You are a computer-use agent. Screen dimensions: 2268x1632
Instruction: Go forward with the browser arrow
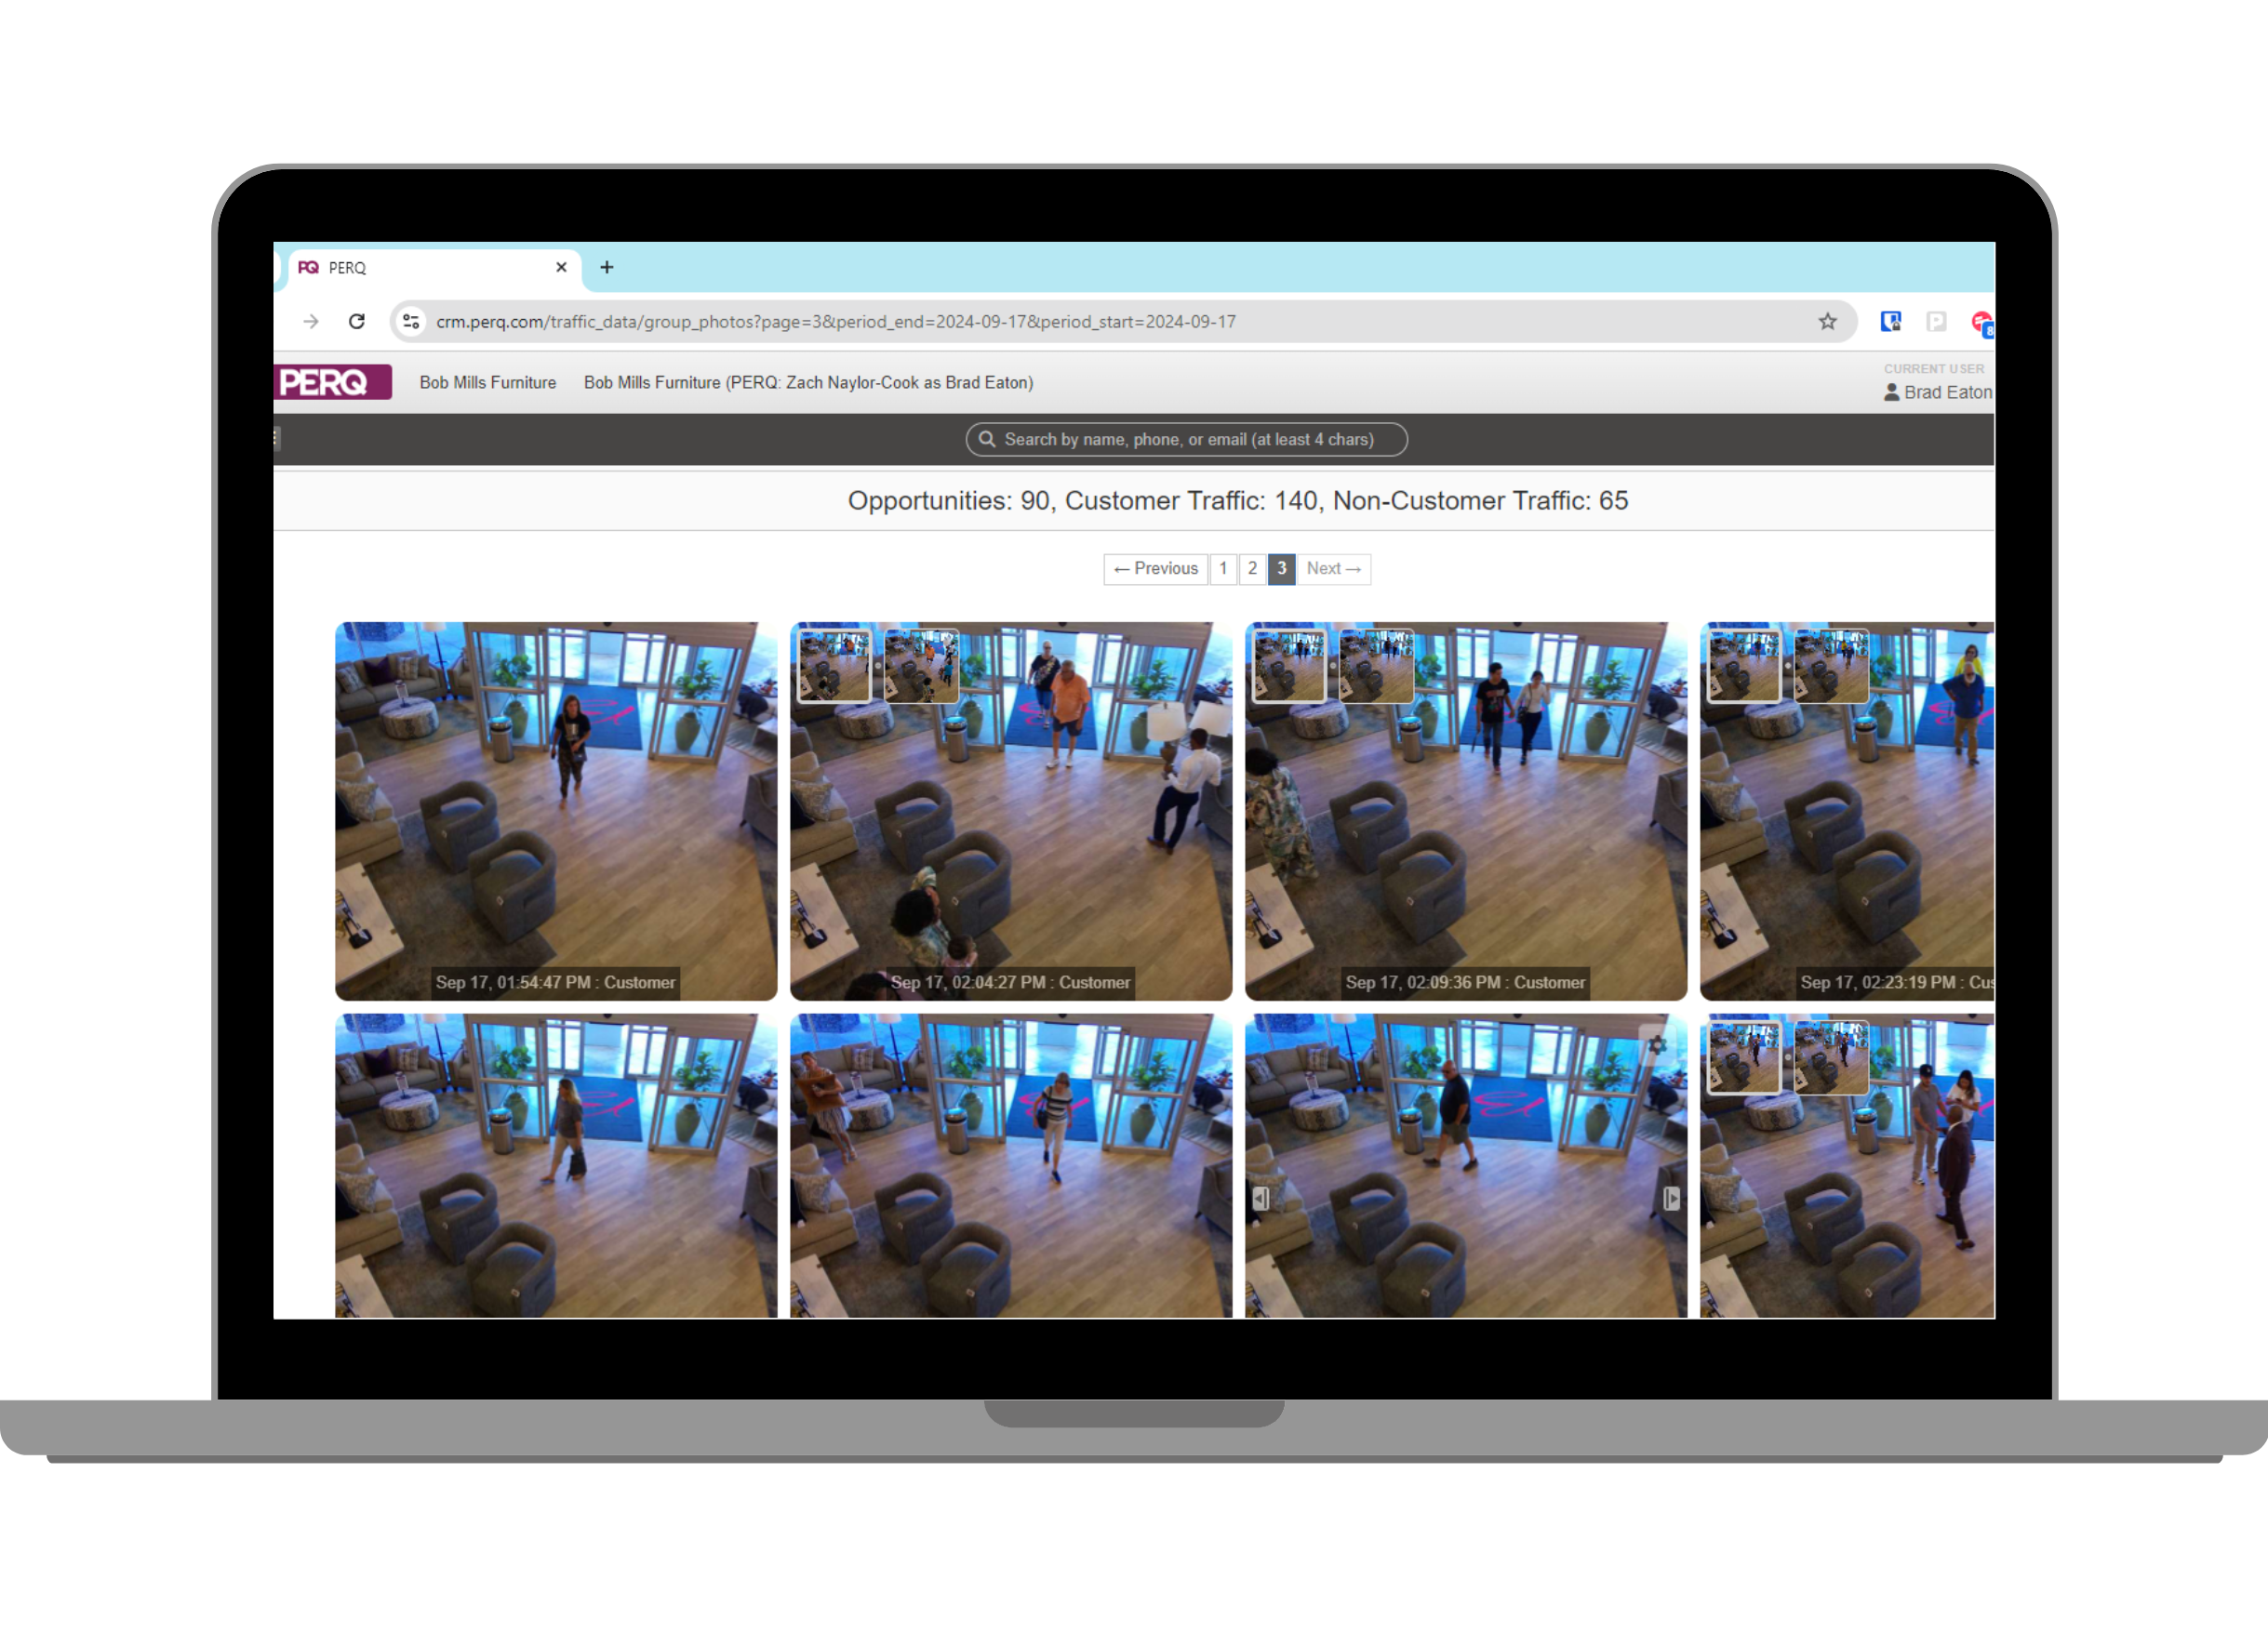(311, 321)
